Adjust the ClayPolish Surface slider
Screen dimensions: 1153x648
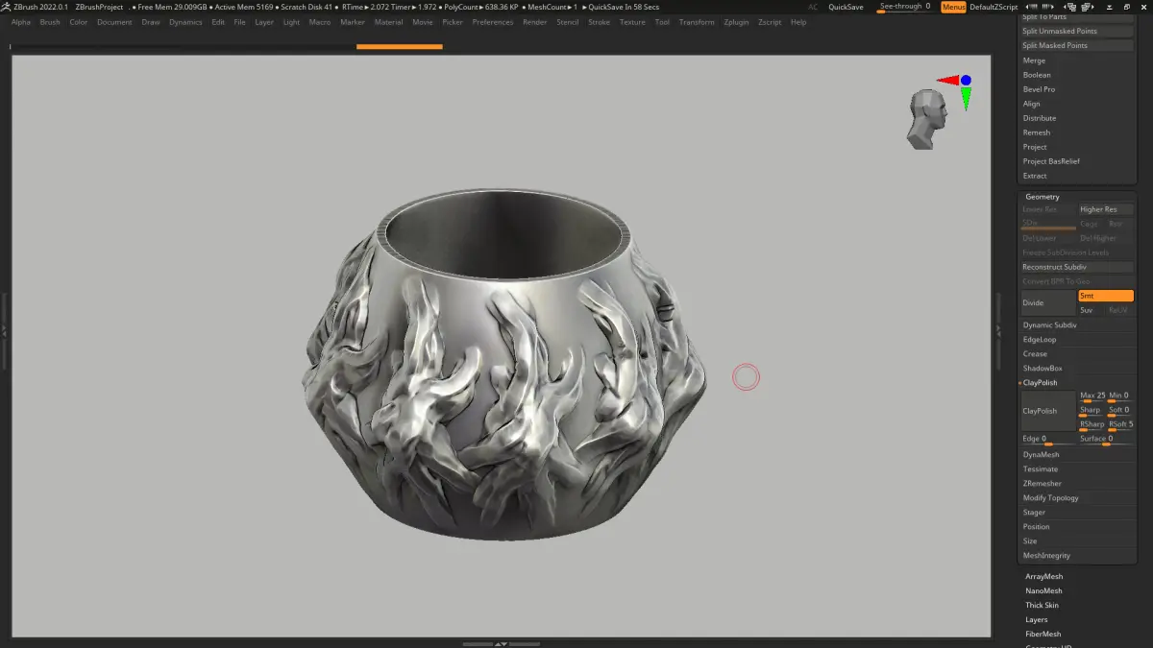click(1106, 440)
